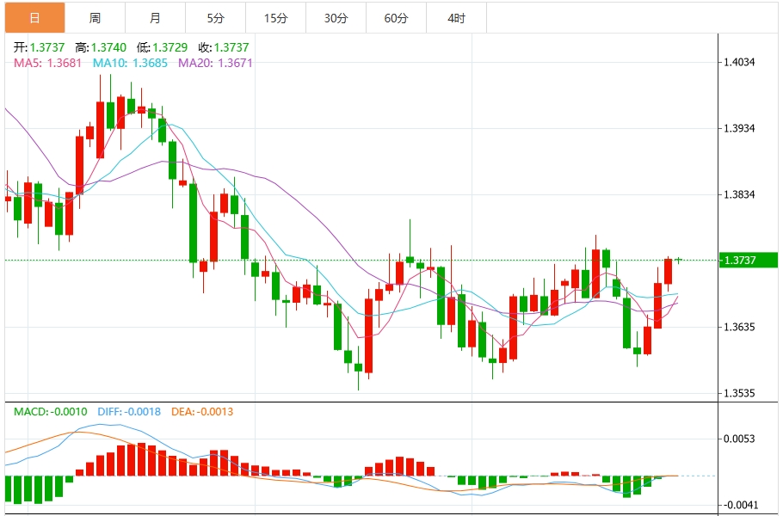
Task: Click the 1.4034 price axis label
Action: 740,62
